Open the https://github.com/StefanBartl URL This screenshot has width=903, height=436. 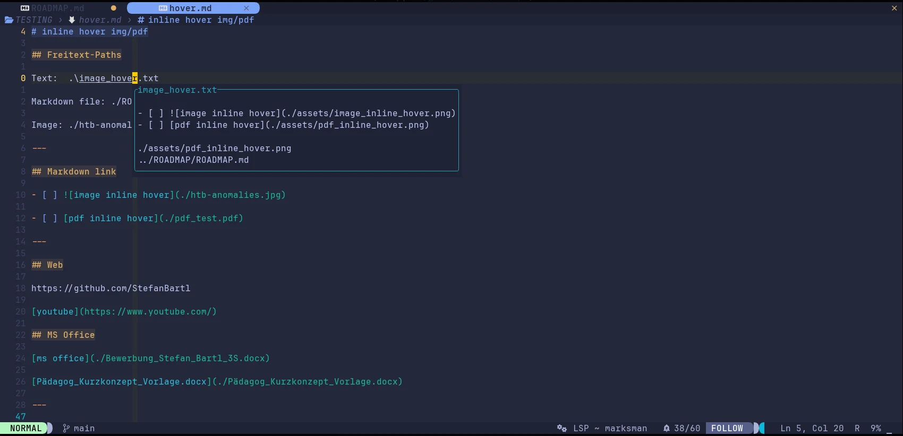point(110,288)
